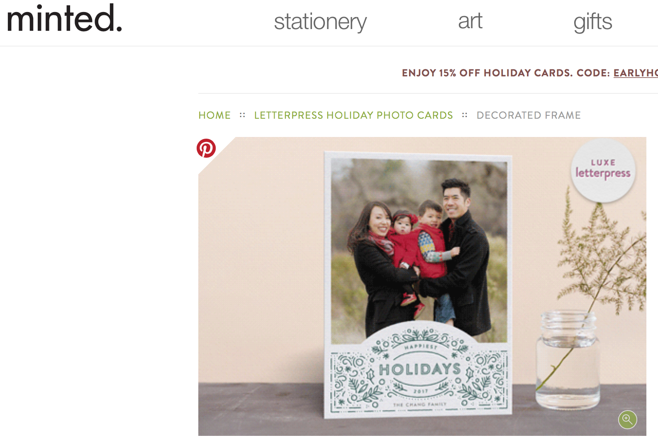The width and height of the screenshot is (658, 445).
Task: Click the HAPPIEST arch text on card
Action: point(421,346)
